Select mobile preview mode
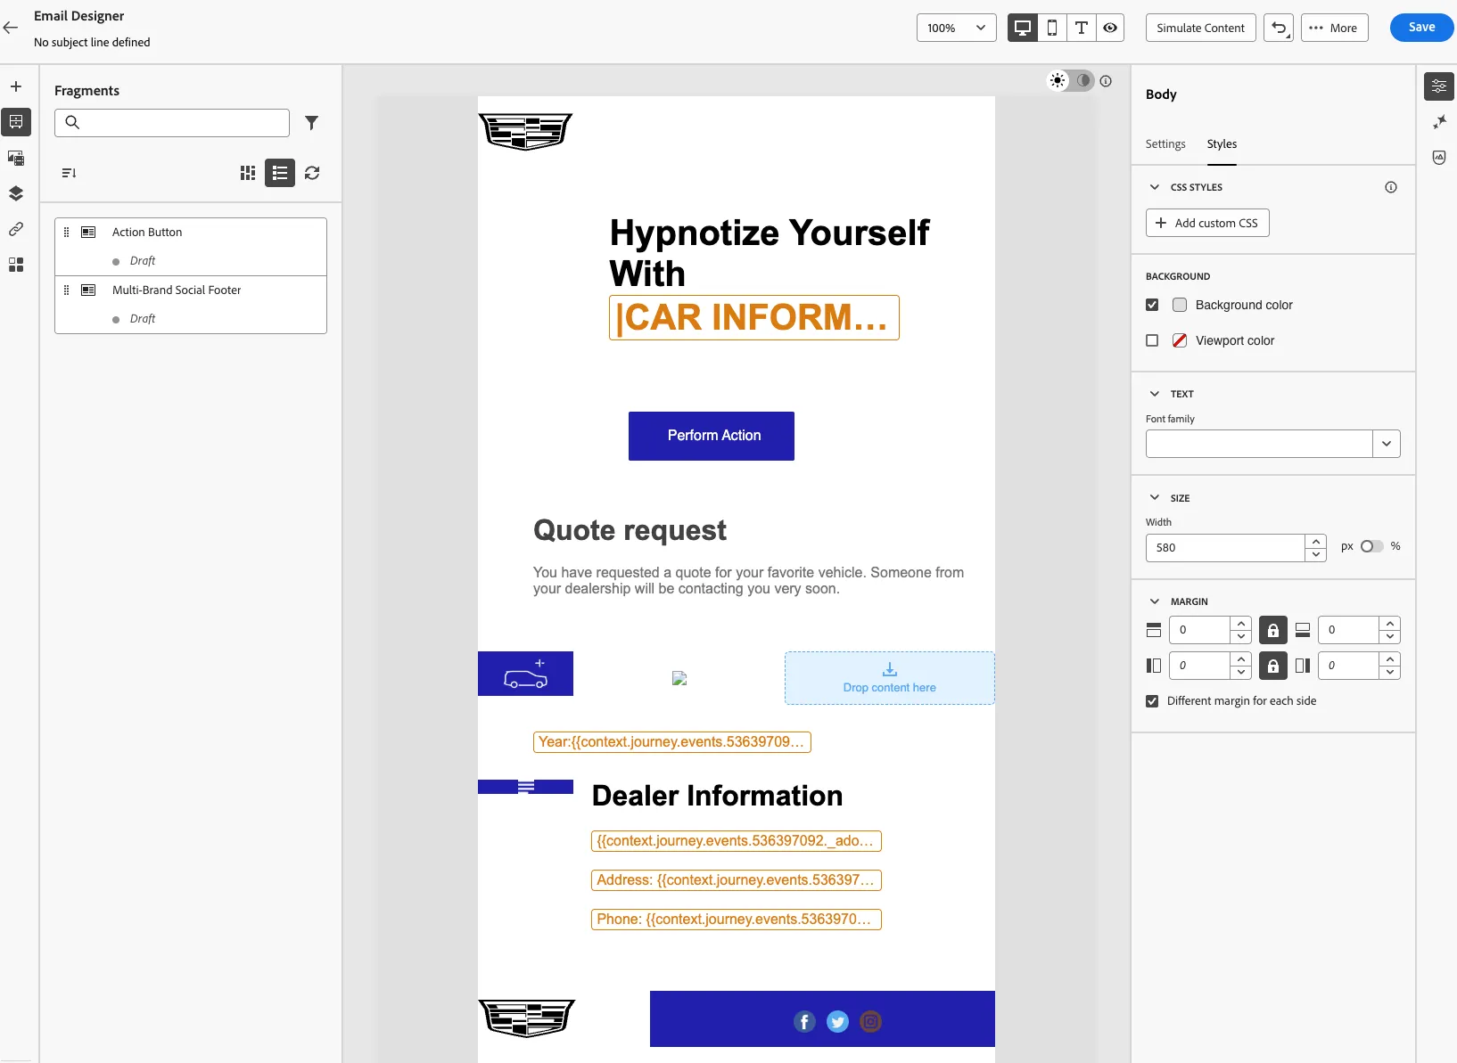 [x=1052, y=28]
